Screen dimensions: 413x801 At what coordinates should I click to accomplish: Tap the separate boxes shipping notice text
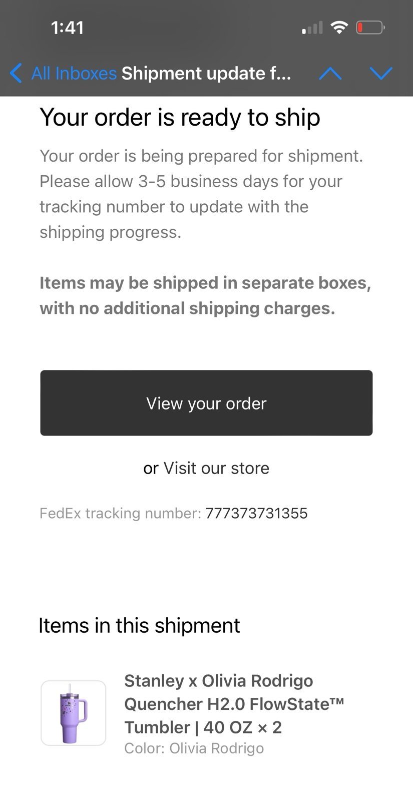(205, 295)
